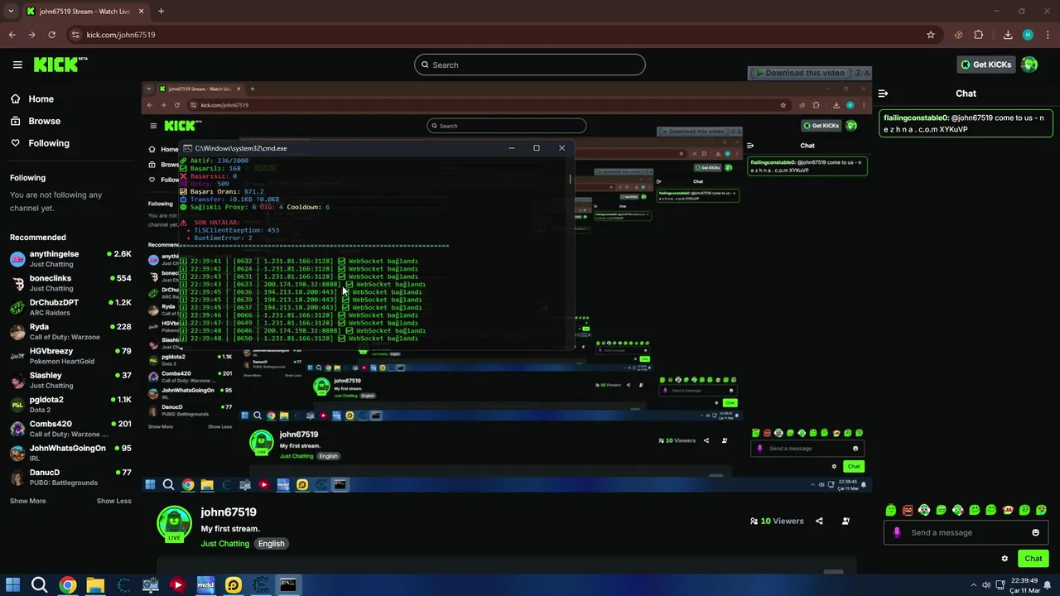1060x596 pixels.
Task: Go back using browser back arrow
Action: 12,35
